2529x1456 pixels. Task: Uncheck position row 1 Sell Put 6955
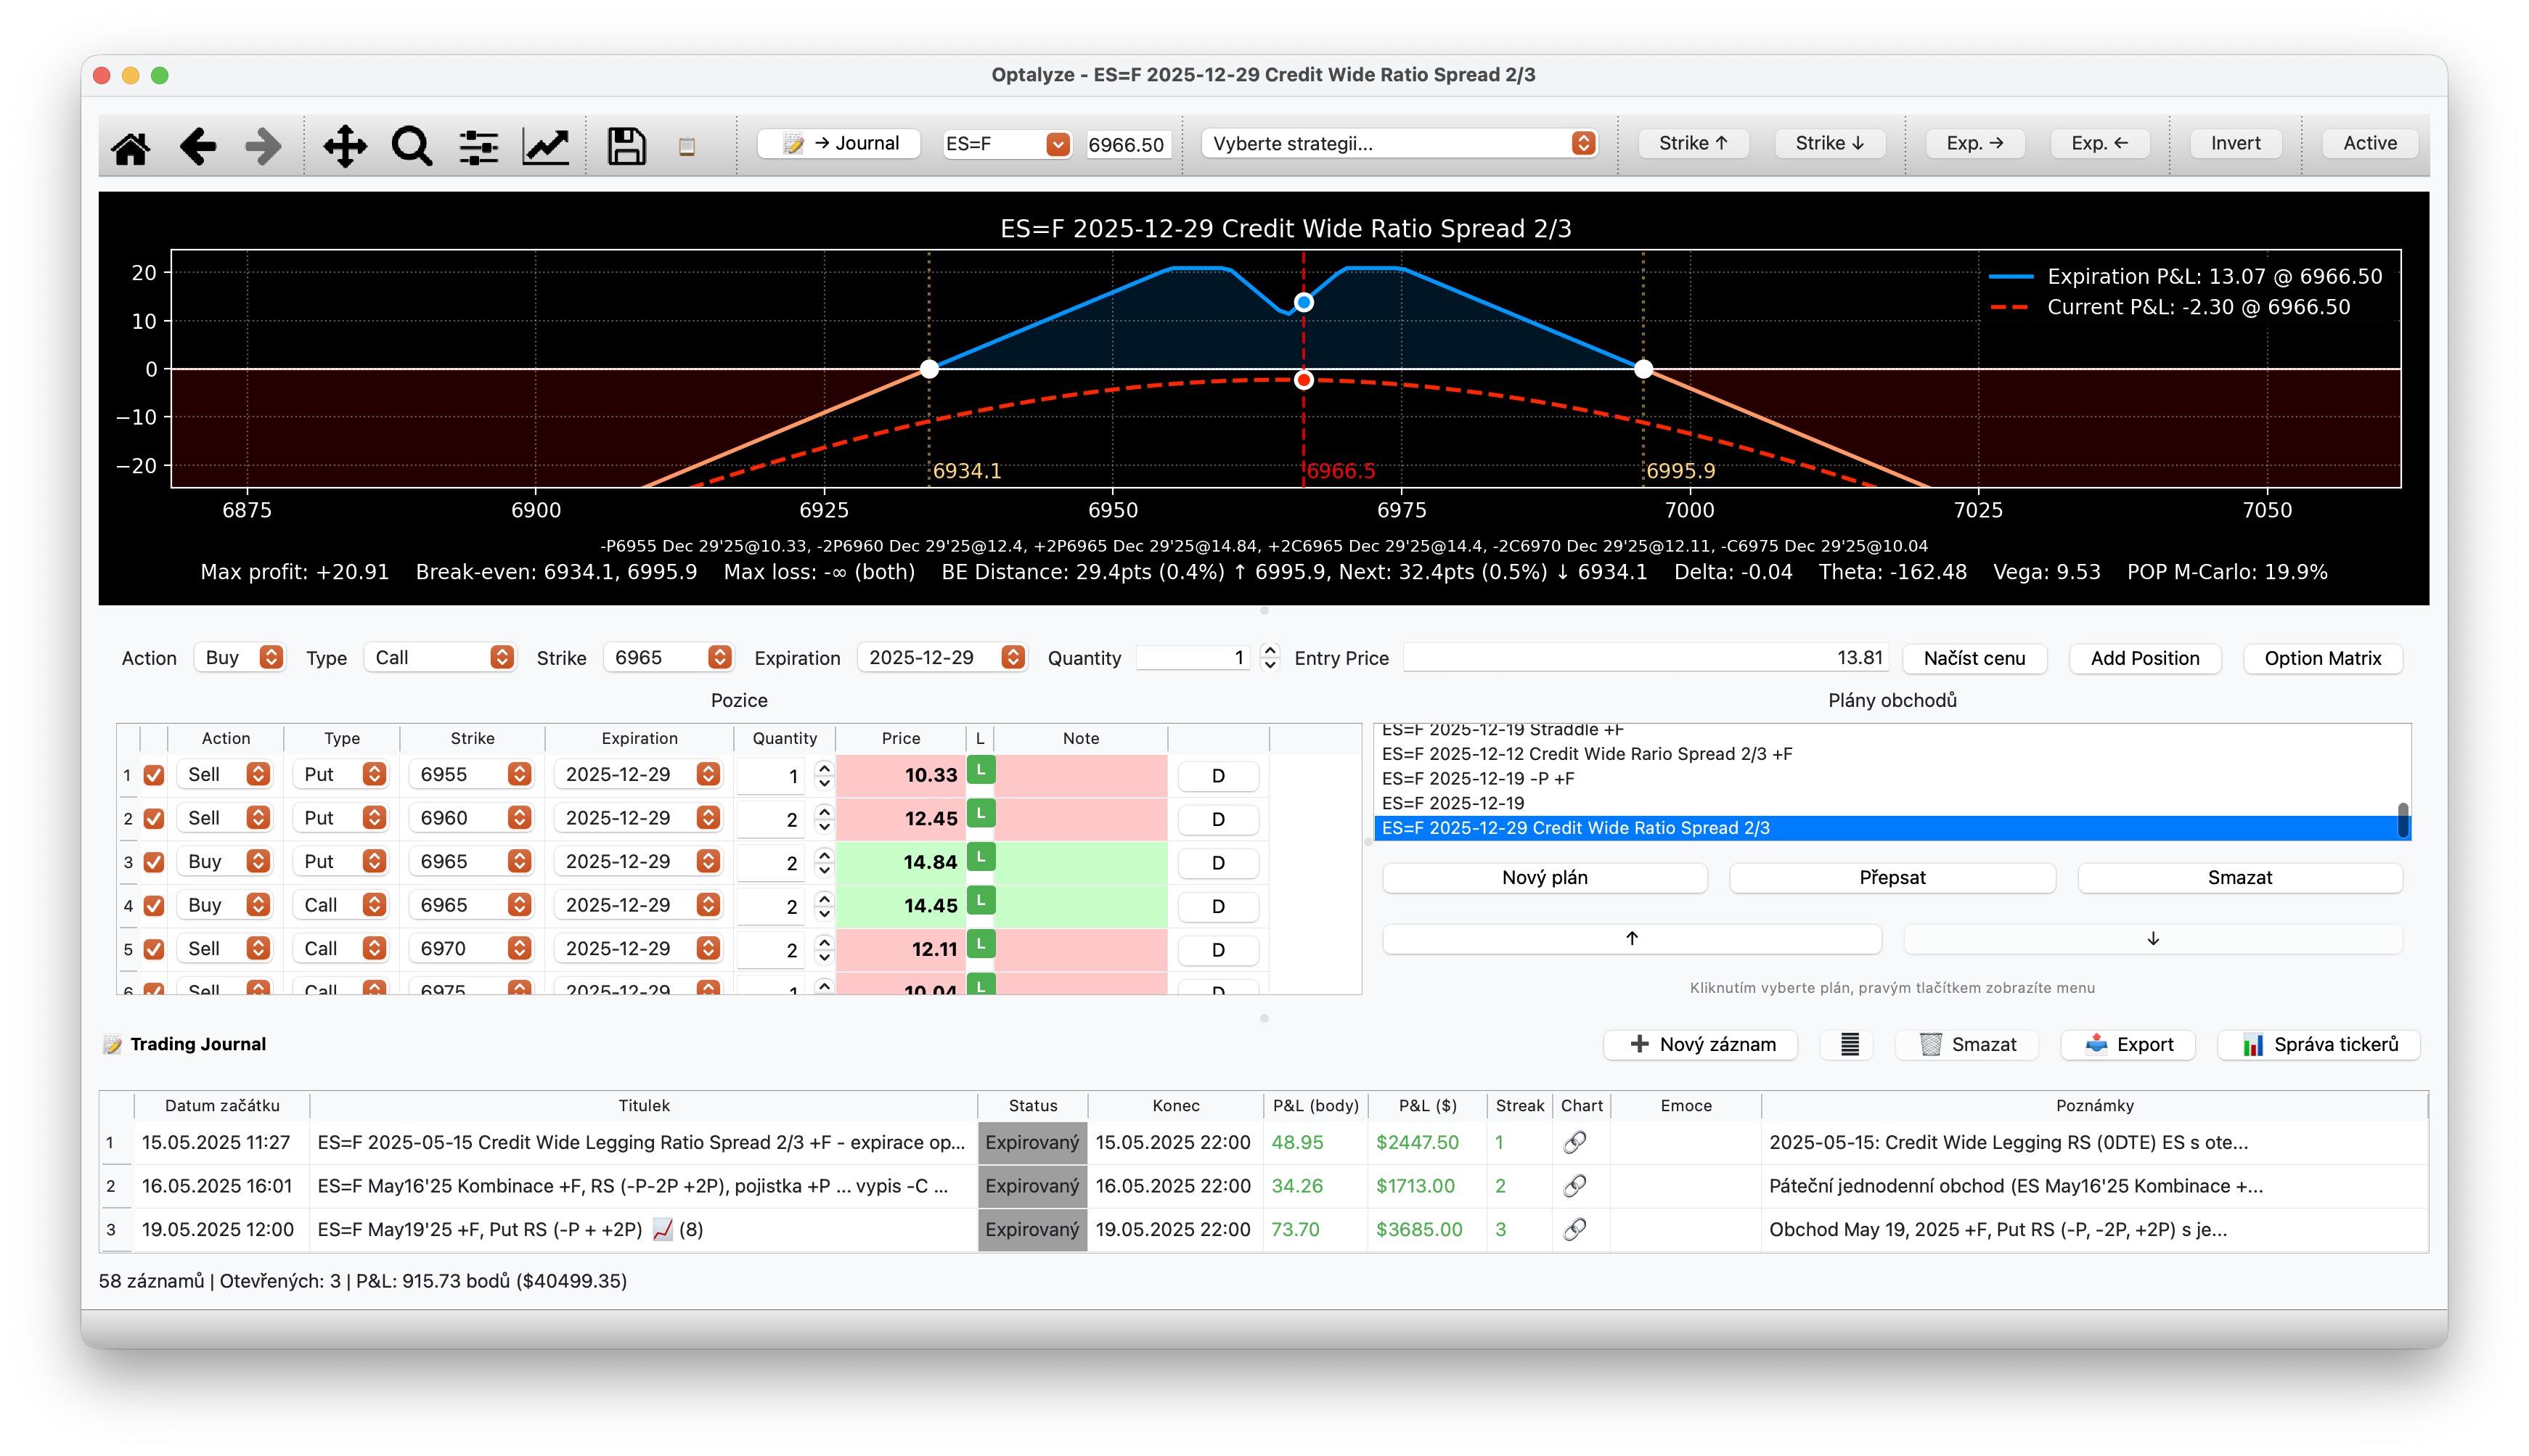point(154,775)
